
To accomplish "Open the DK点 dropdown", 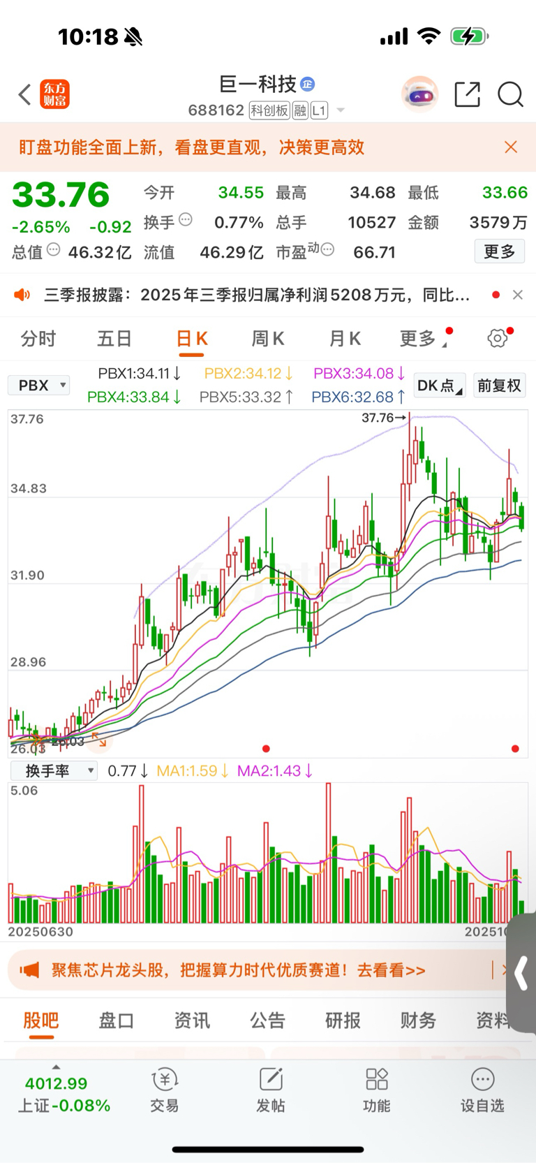I will [440, 386].
